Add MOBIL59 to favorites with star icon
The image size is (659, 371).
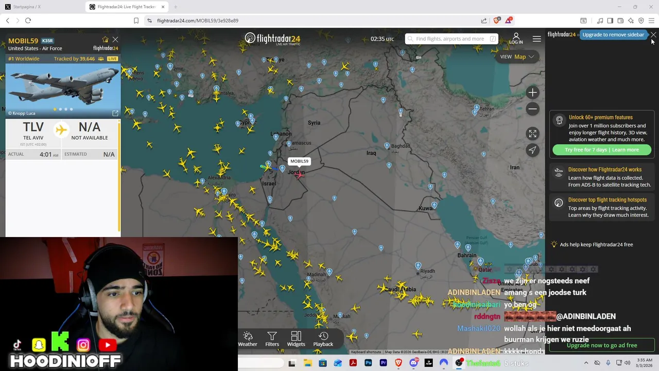click(x=105, y=40)
